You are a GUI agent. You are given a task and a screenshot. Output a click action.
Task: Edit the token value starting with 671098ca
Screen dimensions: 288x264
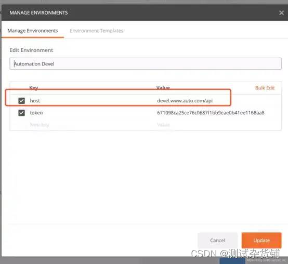pyautogui.click(x=211, y=113)
